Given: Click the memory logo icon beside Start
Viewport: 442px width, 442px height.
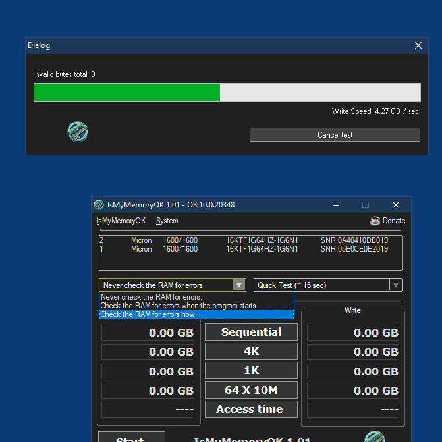Looking at the screenshot, I should coord(375,436).
